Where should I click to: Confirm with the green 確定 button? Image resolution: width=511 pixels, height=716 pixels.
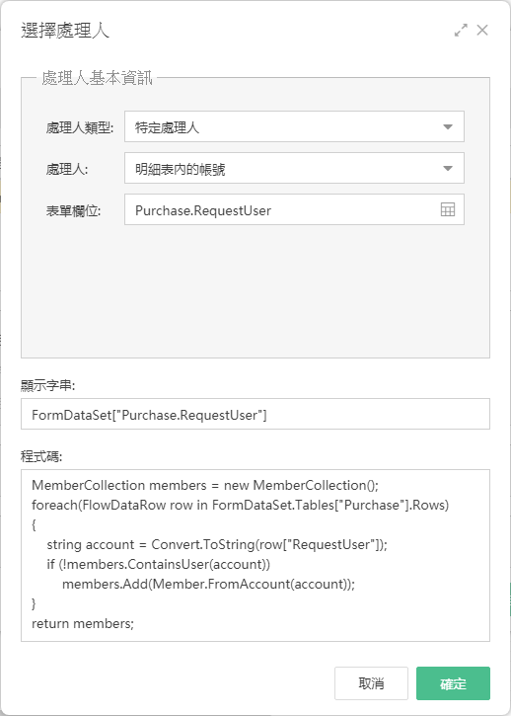click(x=453, y=683)
